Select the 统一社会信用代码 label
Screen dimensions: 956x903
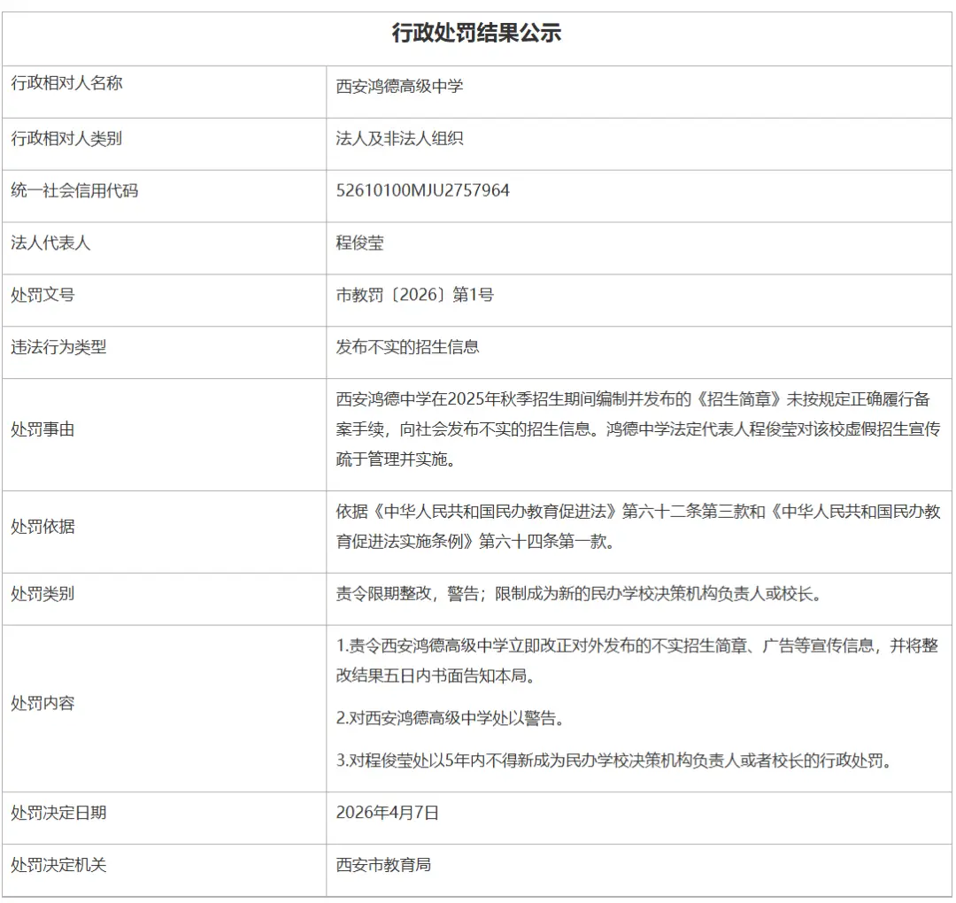coord(74,190)
